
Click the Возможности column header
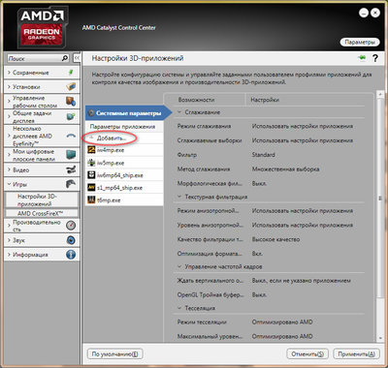pyautogui.click(x=196, y=100)
